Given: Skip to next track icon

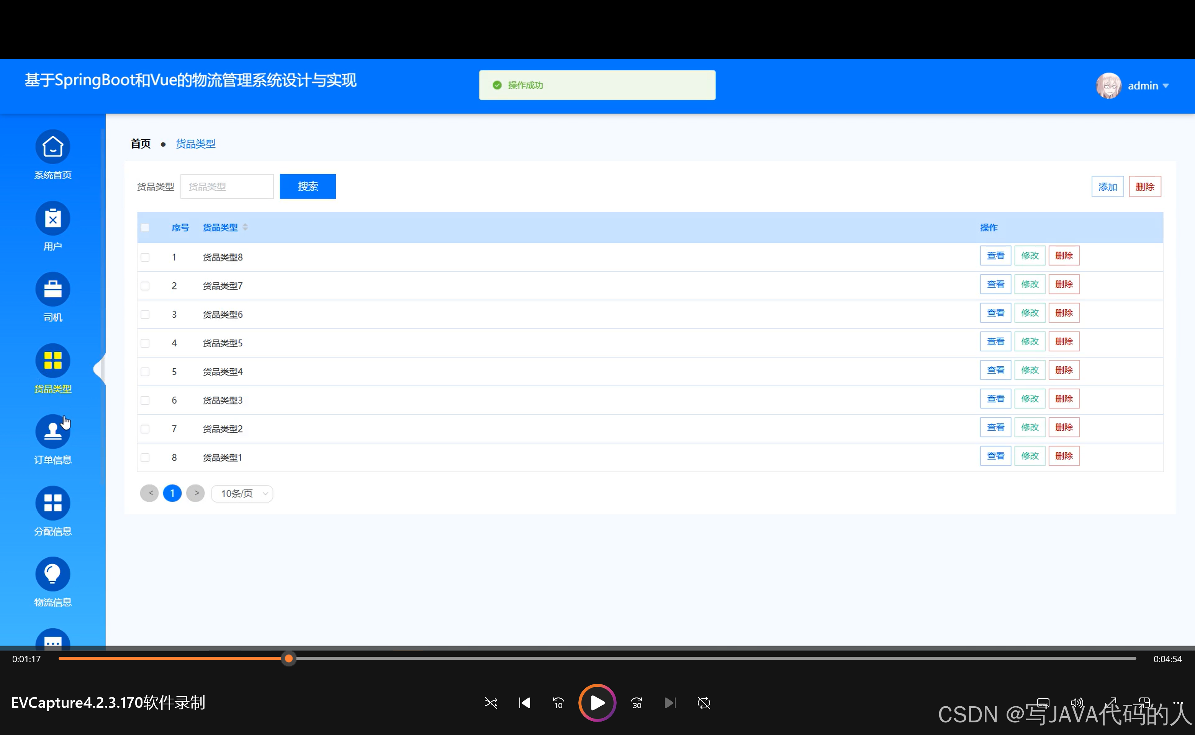Looking at the screenshot, I should [670, 703].
